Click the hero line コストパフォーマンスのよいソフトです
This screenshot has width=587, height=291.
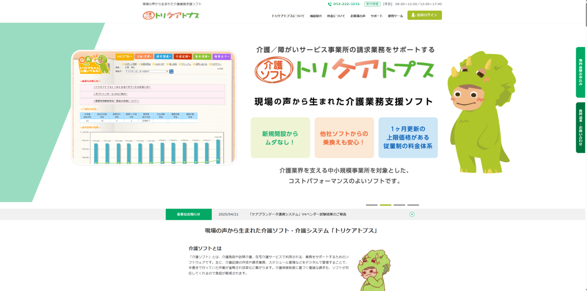click(x=344, y=181)
